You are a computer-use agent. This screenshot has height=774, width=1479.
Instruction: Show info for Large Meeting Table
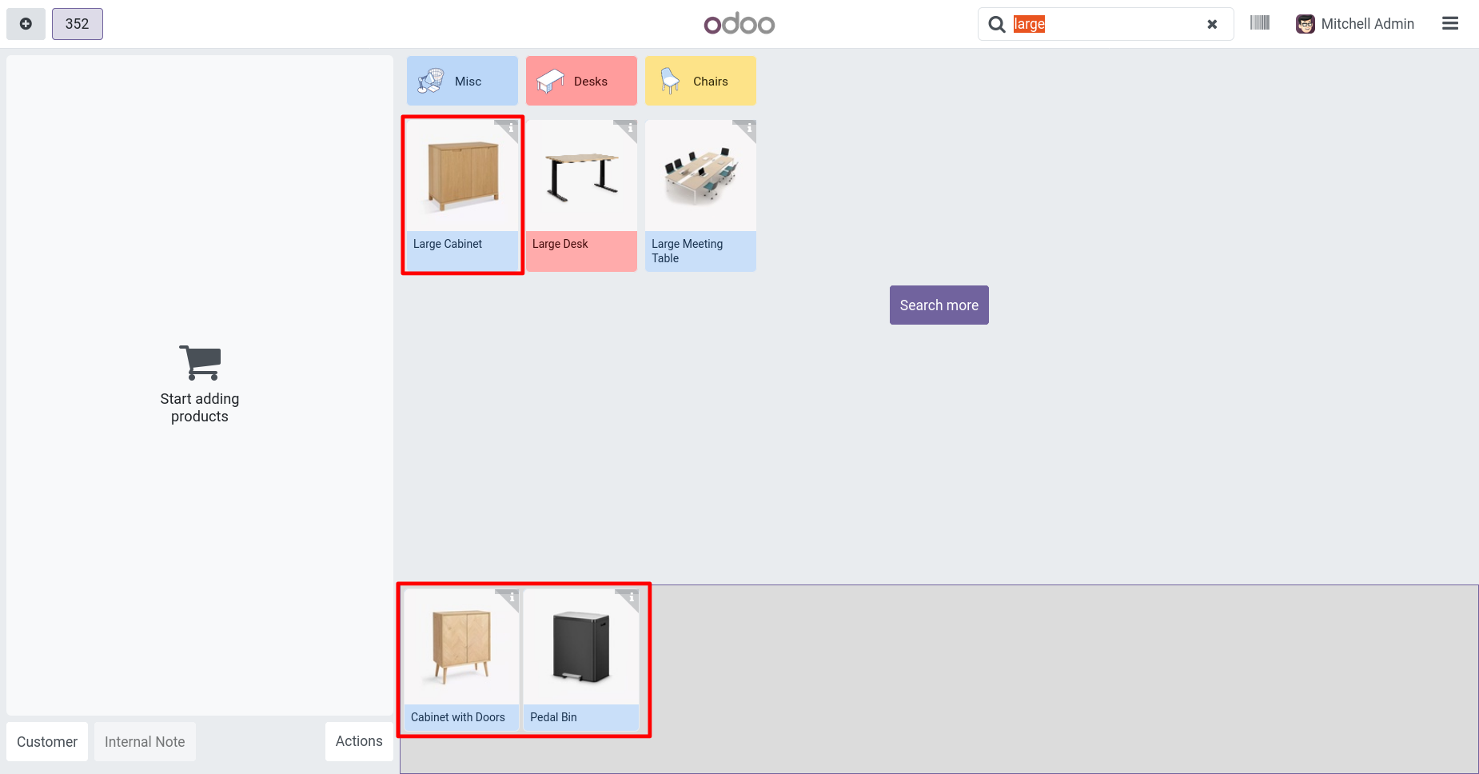click(749, 127)
